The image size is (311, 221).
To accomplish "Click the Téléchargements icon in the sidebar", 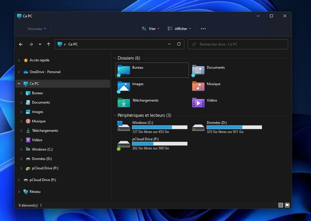I will [x=28, y=130].
